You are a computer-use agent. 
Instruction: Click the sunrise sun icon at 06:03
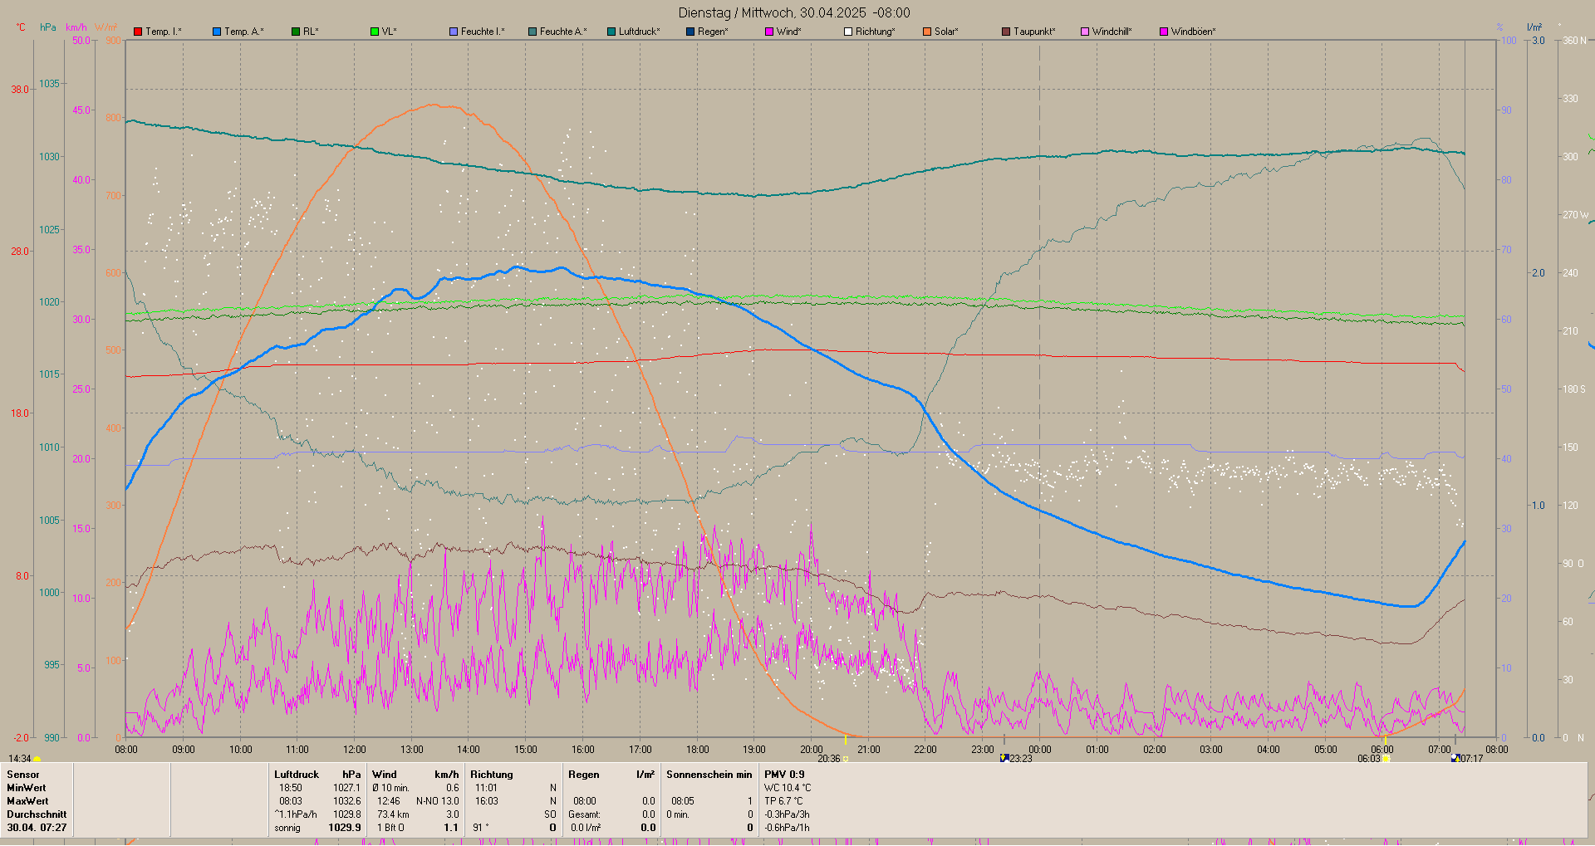(1386, 759)
